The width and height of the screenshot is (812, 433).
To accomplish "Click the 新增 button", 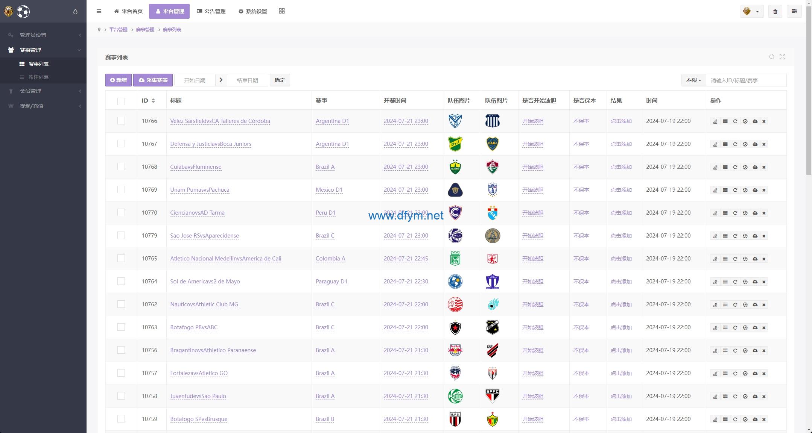I will (119, 80).
